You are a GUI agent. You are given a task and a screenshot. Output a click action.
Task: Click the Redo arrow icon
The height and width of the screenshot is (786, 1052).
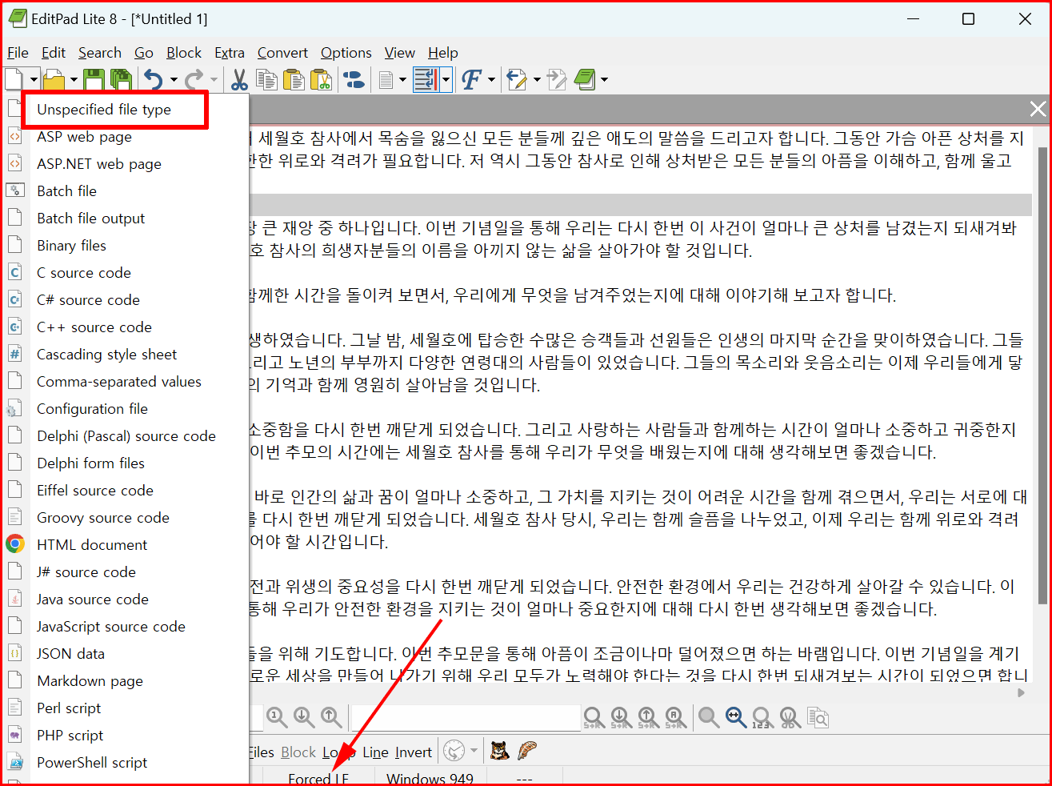(x=194, y=79)
